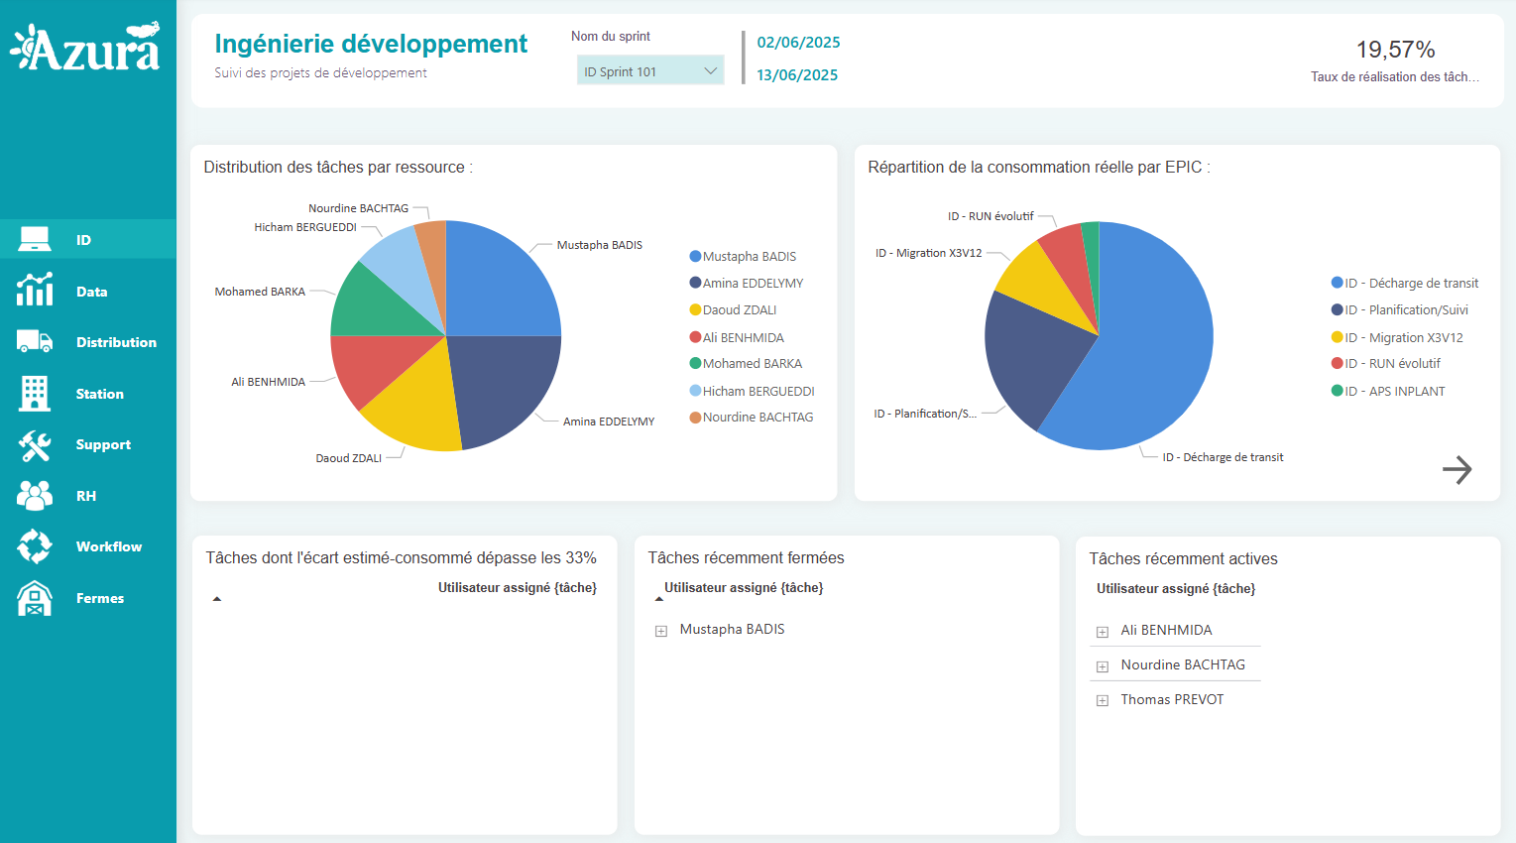Expand Ali BENHMIDA in recently active tasks
Viewport: 1516px width, 843px height.
click(1102, 632)
